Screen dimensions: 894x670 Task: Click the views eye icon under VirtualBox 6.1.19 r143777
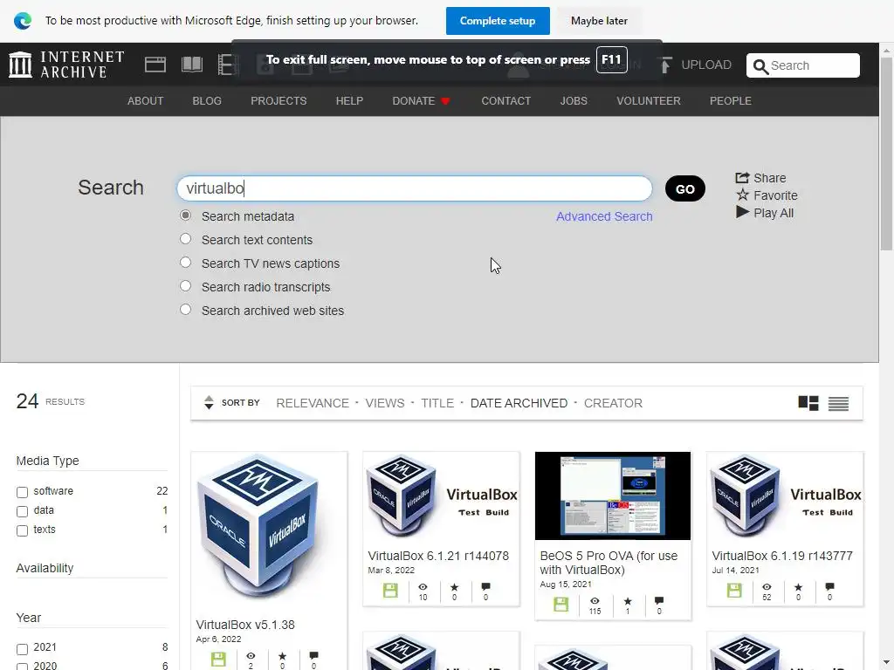coord(767,587)
